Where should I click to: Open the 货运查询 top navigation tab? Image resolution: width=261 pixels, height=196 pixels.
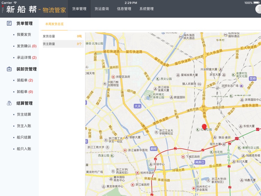pos(102,9)
